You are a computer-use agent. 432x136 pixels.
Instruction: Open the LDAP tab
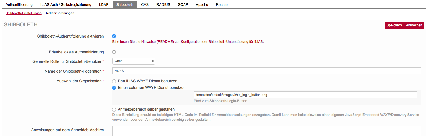103,5
